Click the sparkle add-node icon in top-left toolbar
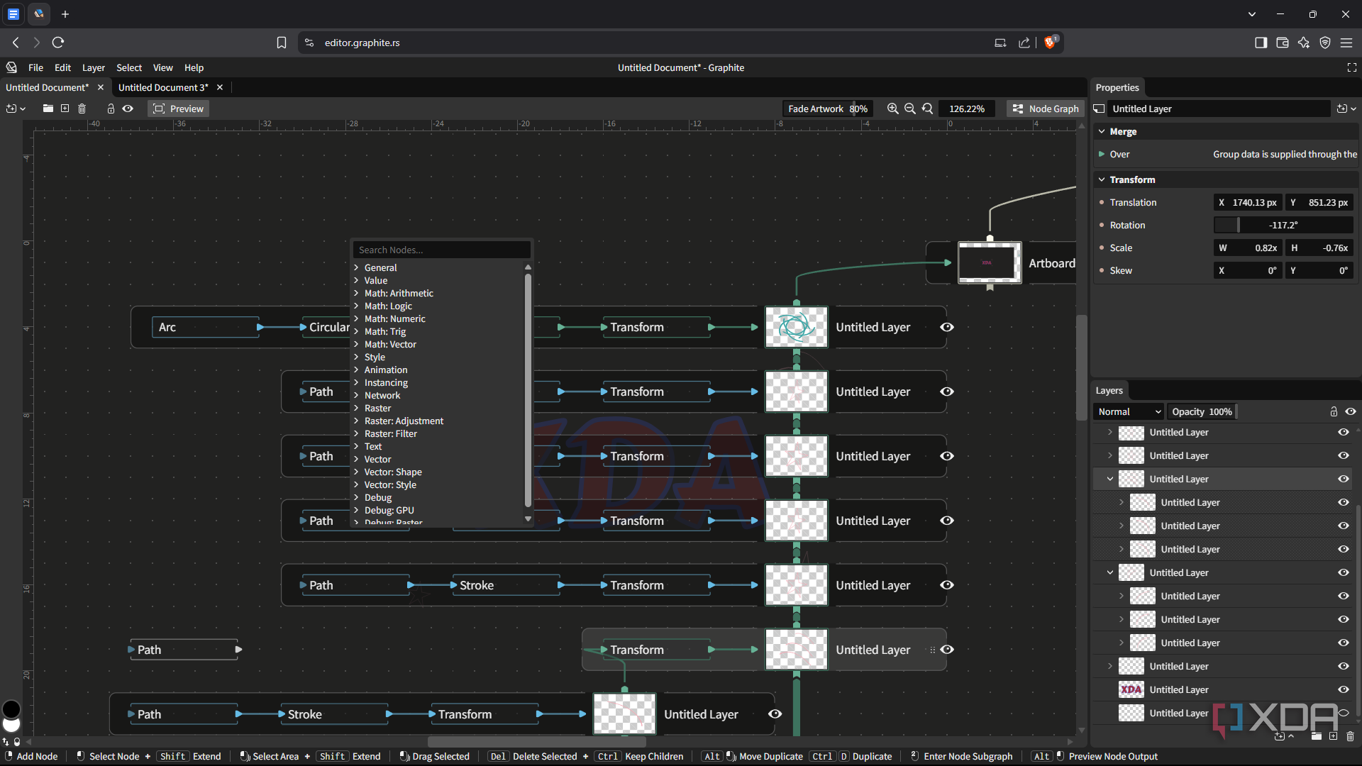The image size is (1362, 766). [11, 109]
